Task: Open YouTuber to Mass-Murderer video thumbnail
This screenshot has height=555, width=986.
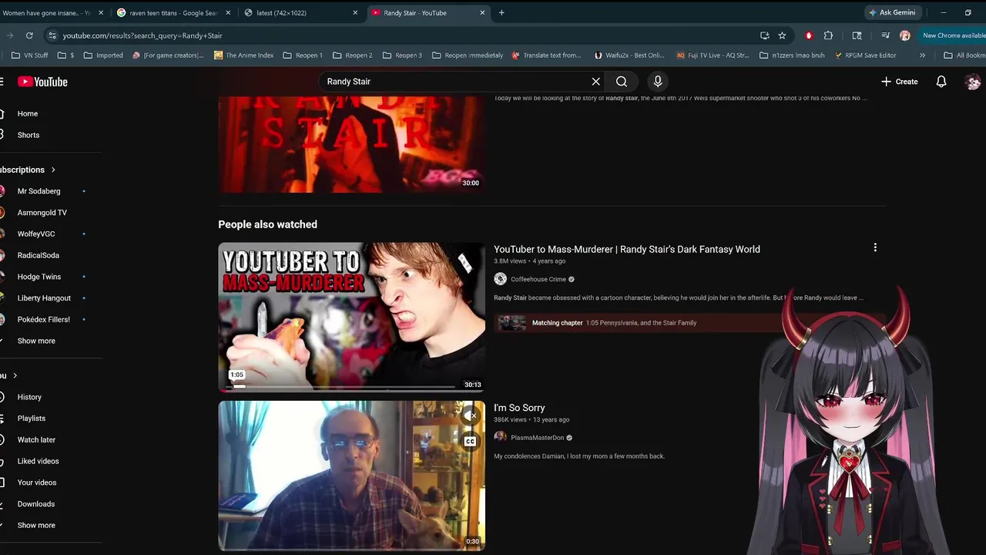Action: 351,316
